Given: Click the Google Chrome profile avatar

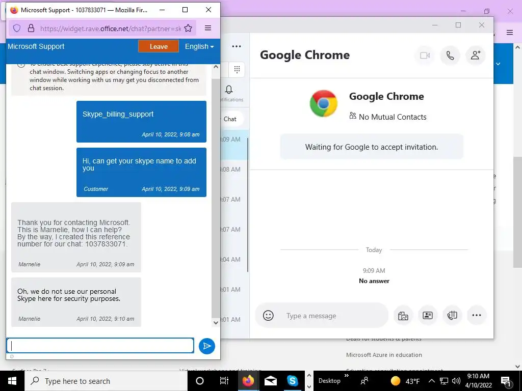Looking at the screenshot, I should (x=323, y=103).
